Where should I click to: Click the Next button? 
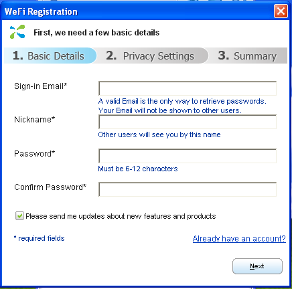pos(257,266)
